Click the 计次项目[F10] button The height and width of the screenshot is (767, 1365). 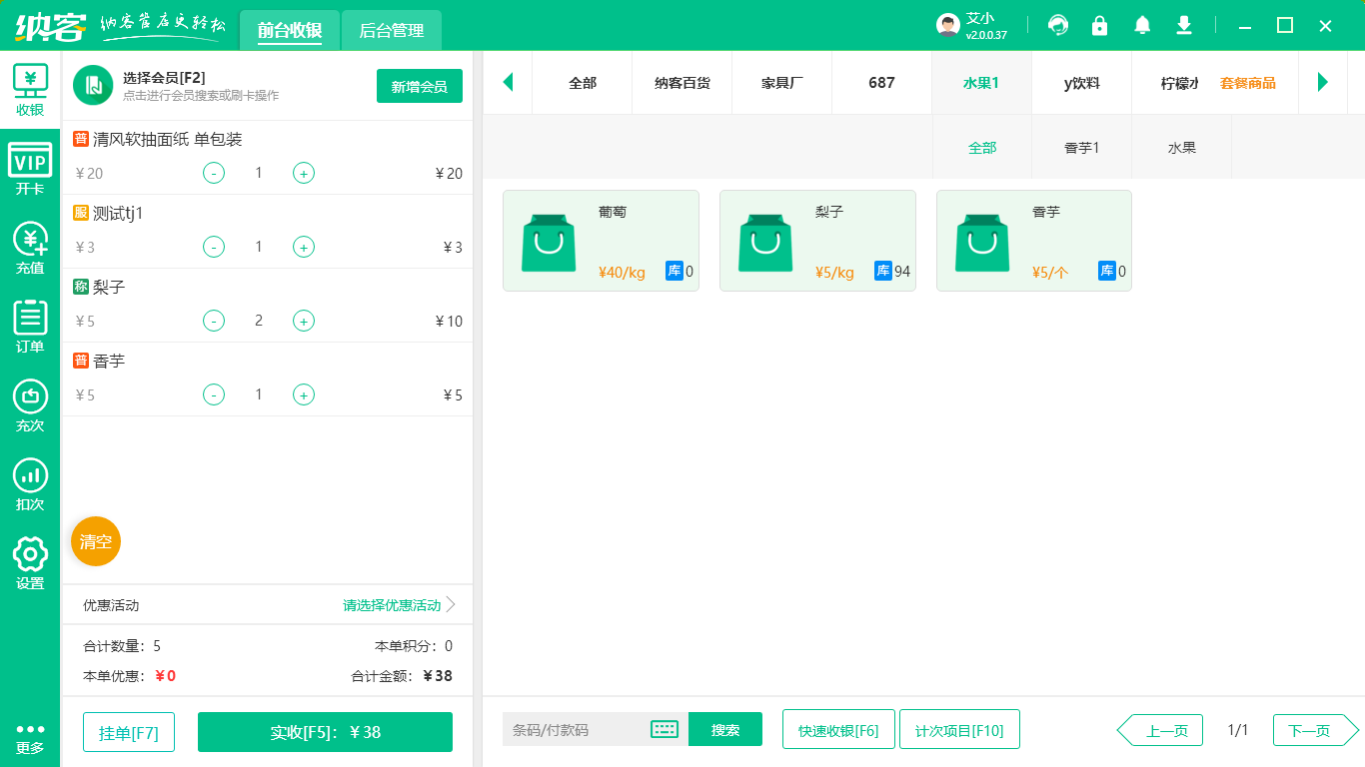click(x=959, y=730)
